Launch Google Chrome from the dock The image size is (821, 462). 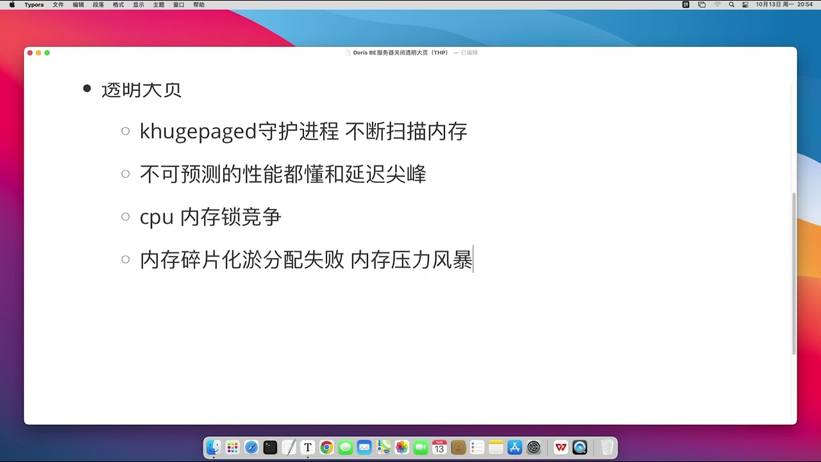(x=326, y=447)
